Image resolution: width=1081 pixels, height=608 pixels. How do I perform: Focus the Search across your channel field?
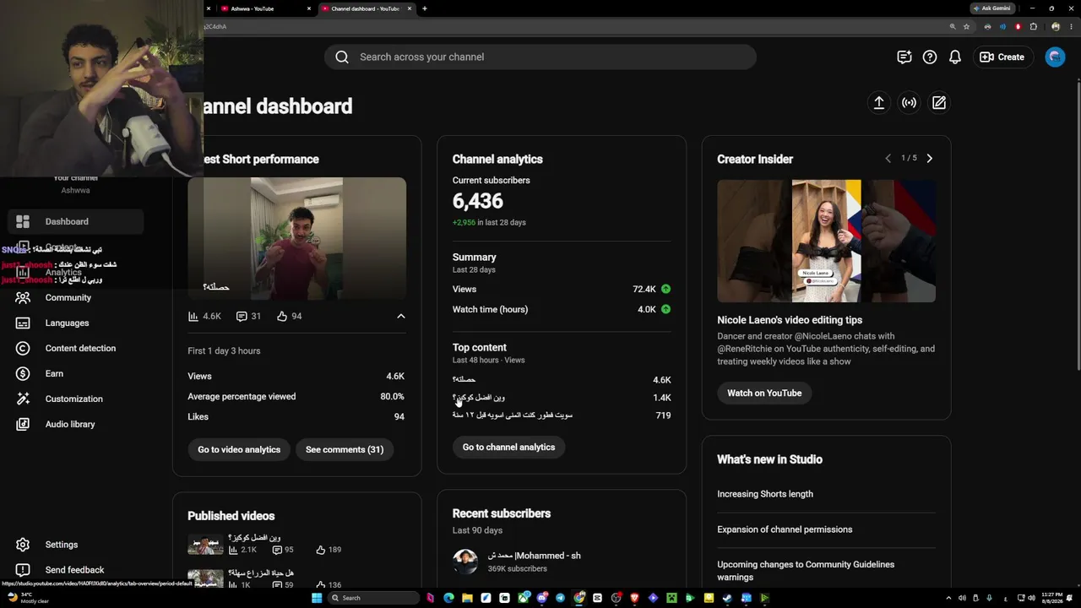[x=540, y=57]
